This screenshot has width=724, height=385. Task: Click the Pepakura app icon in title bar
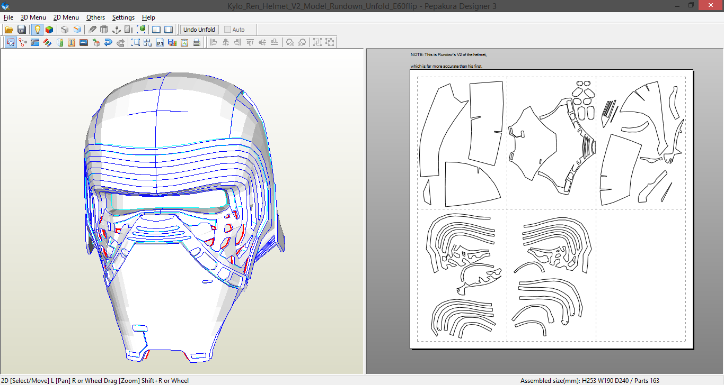pyautogui.click(x=6, y=6)
